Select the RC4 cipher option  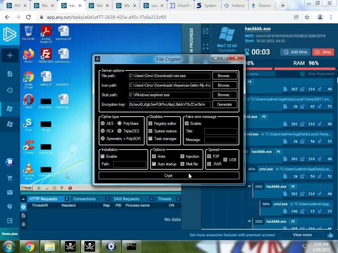tap(103, 131)
